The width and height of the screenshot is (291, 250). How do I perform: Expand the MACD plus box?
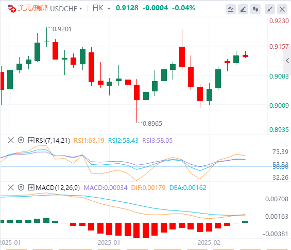tap(31, 188)
